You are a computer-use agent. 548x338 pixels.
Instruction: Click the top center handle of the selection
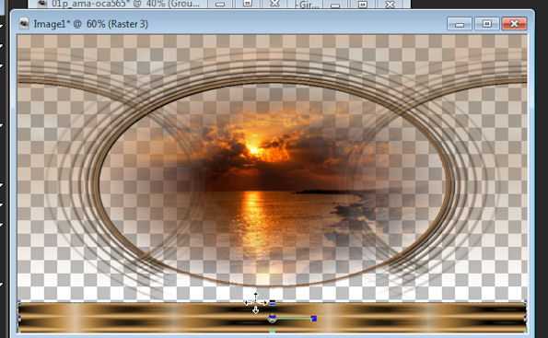tap(273, 303)
